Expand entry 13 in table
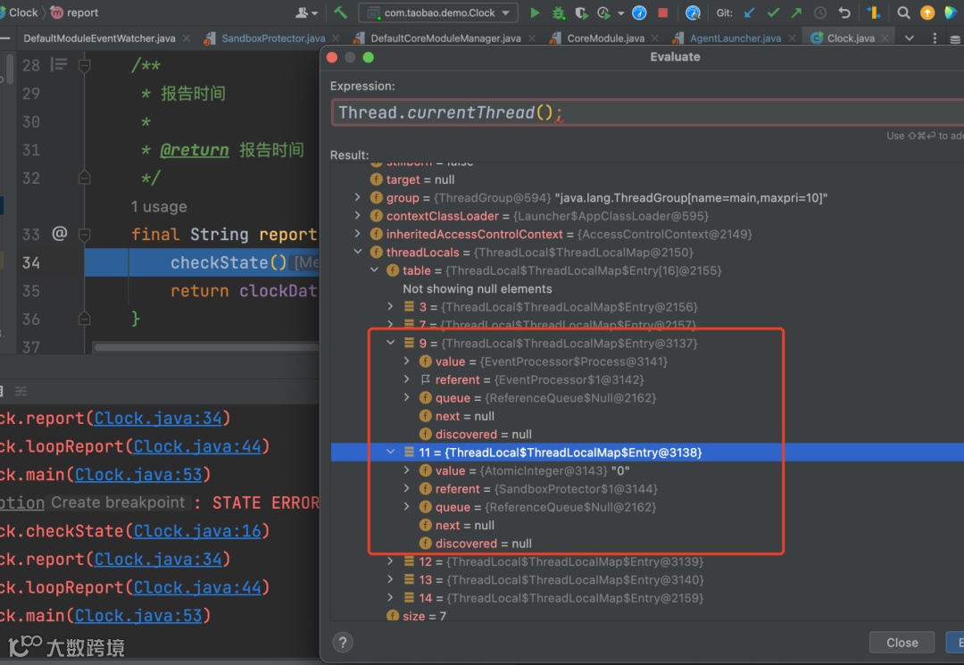The image size is (964, 665). tap(390, 579)
